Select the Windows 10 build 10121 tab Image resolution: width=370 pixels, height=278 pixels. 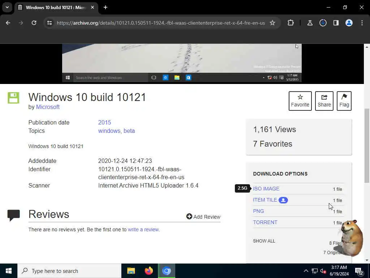pyautogui.click(x=56, y=7)
